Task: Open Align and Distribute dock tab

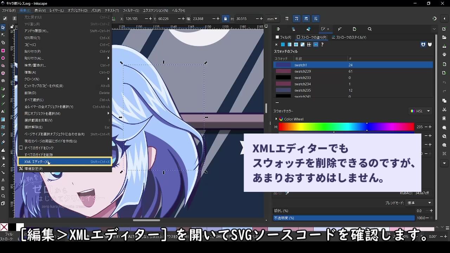Action: pos(278,29)
